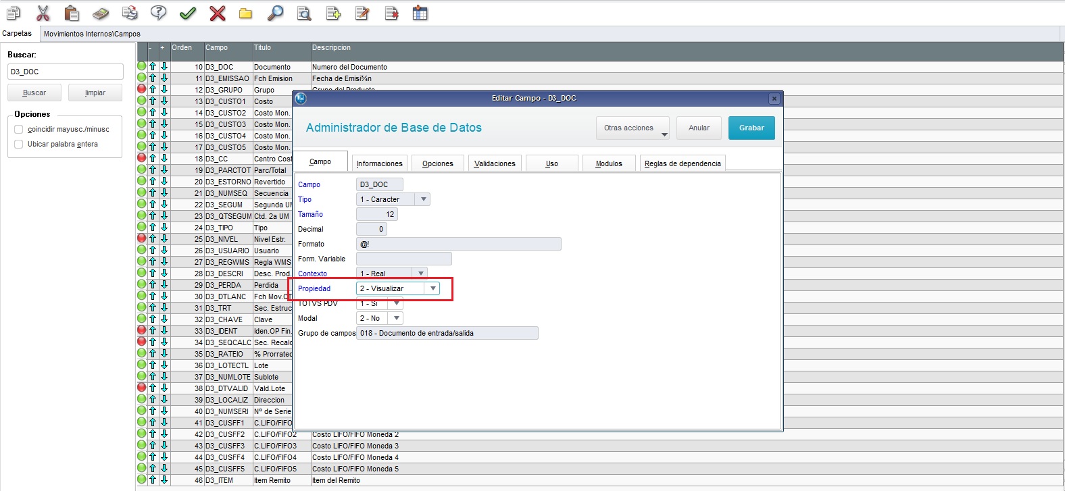Click the red status dot on D3_DTVALID row
This screenshot has width=1065, height=491.
pos(142,388)
